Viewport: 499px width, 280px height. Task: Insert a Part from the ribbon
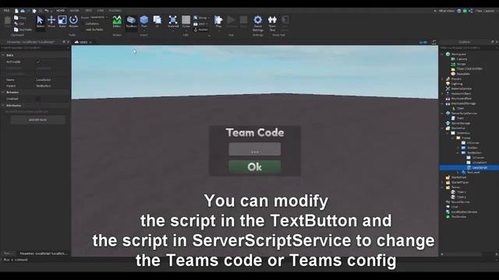pyautogui.click(x=143, y=22)
